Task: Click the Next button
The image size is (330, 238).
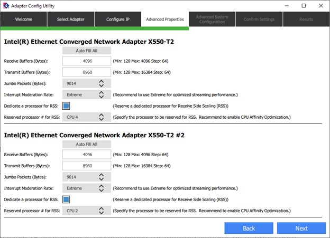Action: coord(301,228)
